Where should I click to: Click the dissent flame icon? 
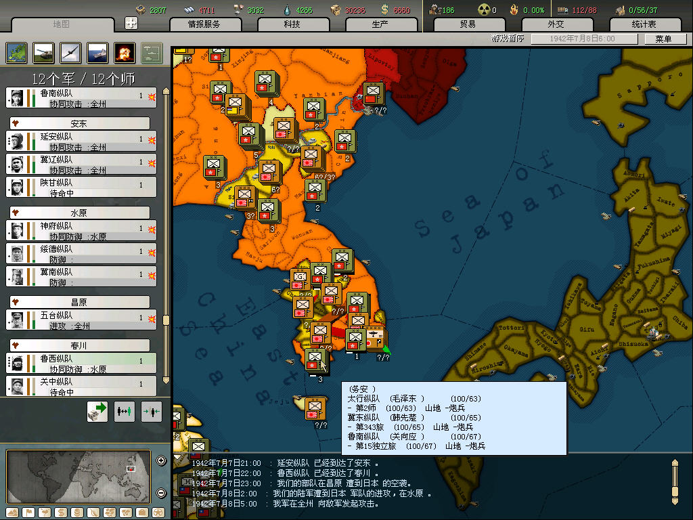(x=514, y=9)
